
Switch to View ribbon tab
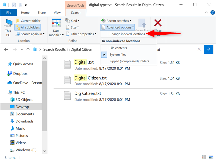point(57,13)
